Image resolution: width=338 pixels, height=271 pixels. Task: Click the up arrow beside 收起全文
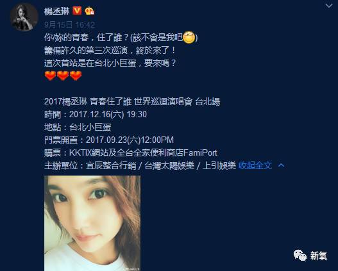tap(281, 165)
